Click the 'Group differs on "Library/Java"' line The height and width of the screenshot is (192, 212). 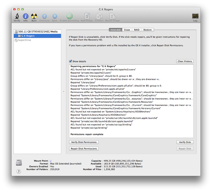[x=101, y=76]
